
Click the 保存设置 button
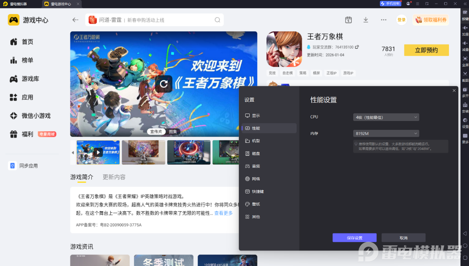(x=354, y=238)
